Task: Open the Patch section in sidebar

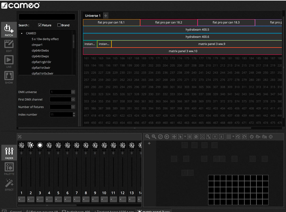Action: [x=9, y=30]
